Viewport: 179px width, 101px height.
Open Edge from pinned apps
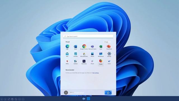(x=67, y=47)
